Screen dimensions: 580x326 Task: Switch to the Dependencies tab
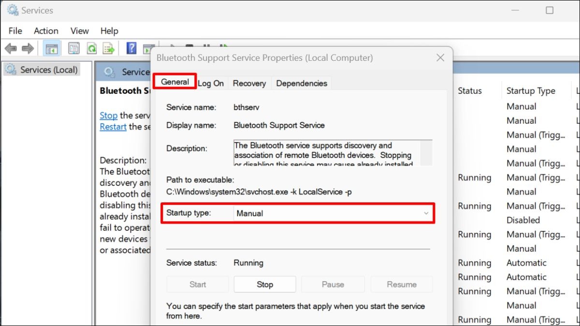(x=302, y=83)
